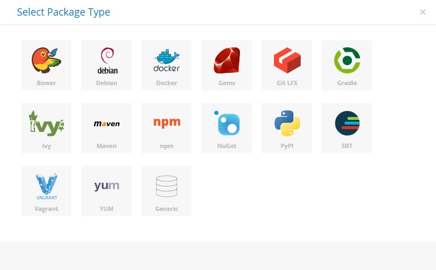This screenshot has width=436, height=270.
Task: Select the Bower package type
Action: coord(46,65)
